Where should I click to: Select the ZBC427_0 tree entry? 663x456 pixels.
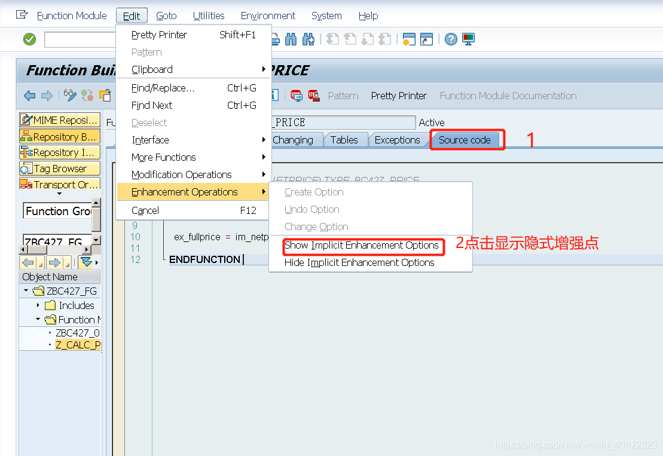pos(77,333)
